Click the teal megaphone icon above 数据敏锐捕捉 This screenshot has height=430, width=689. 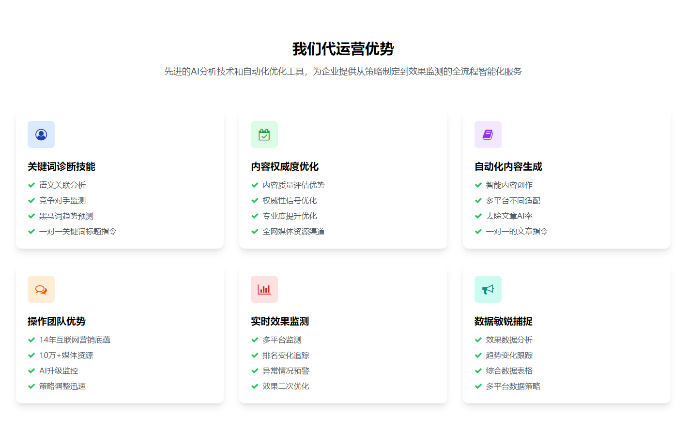(488, 289)
